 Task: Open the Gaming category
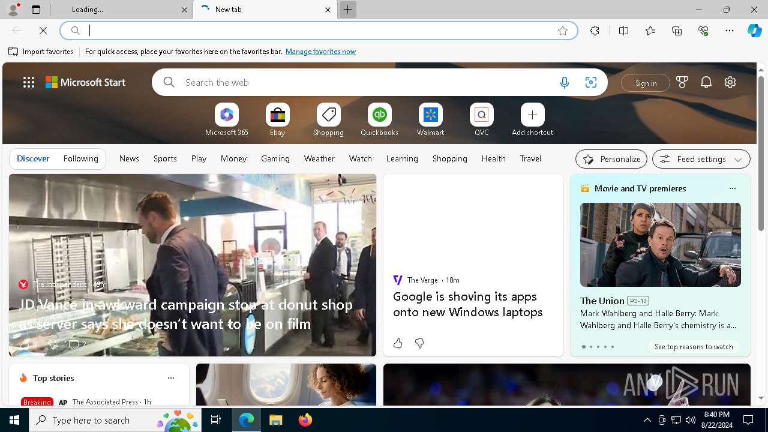pos(275,158)
